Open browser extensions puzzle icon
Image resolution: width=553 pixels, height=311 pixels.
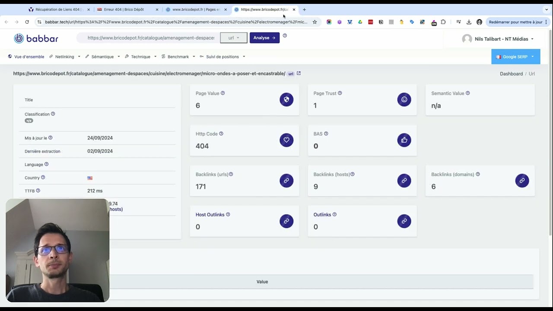pyautogui.click(x=443, y=22)
